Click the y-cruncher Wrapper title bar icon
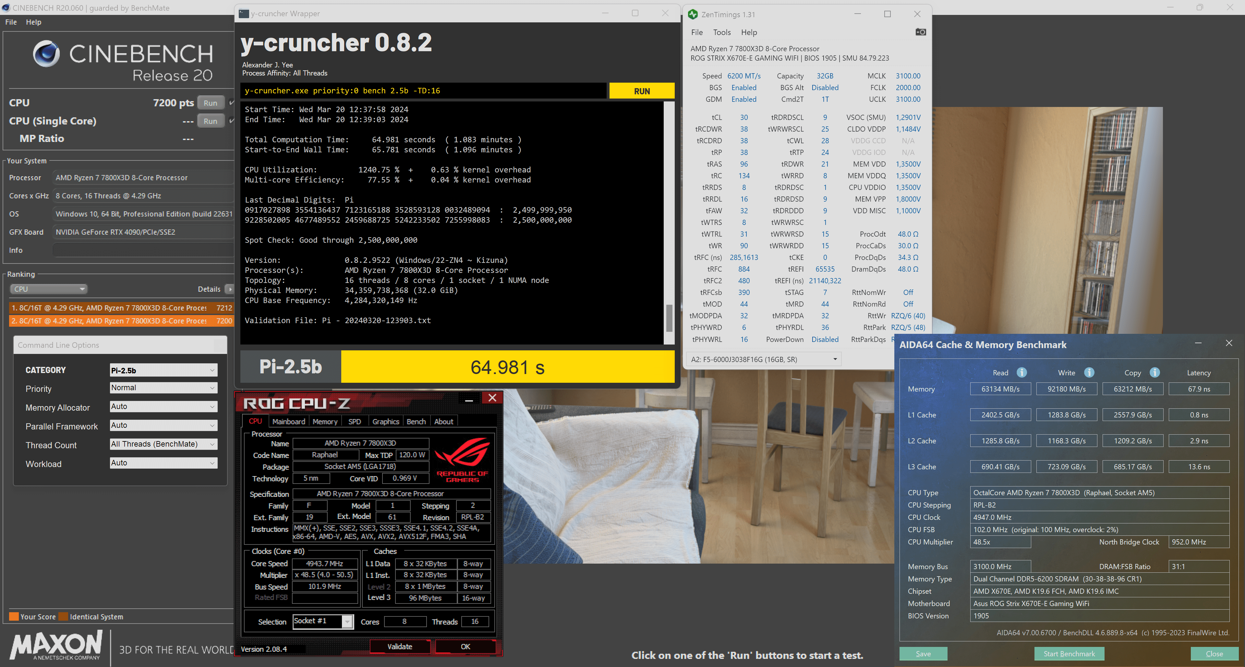This screenshot has width=1245, height=667. (x=244, y=14)
